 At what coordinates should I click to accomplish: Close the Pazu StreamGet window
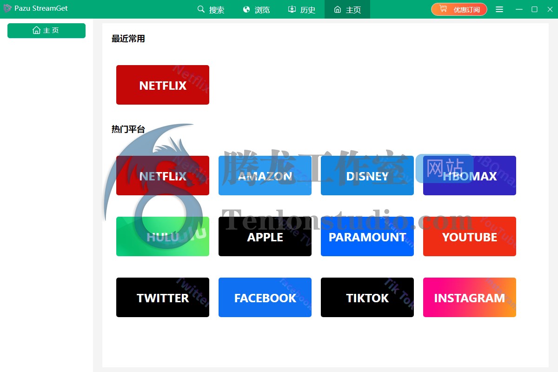click(549, 9)
